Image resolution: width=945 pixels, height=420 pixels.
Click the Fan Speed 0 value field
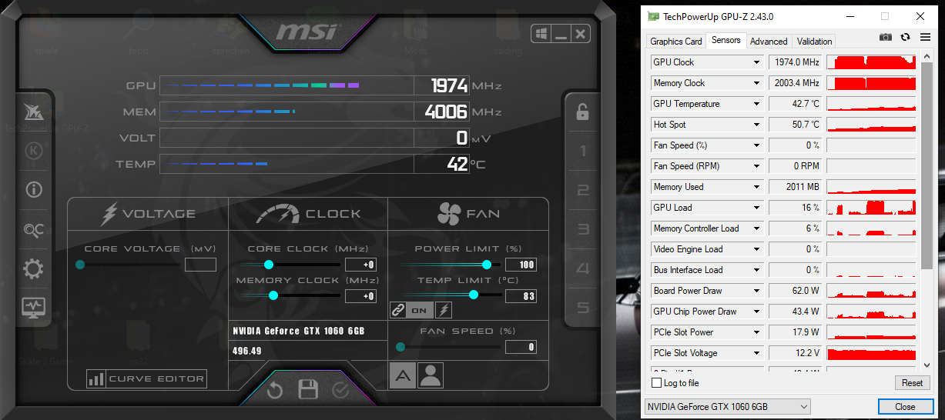click(521, 347)
